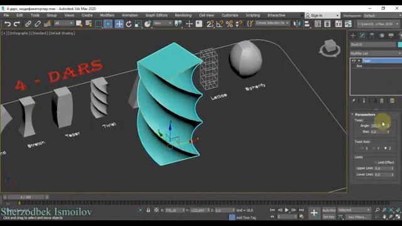Click the Unlink Selection icon
The width and height of the screenshot is (402, 226).
coord(38,24)
